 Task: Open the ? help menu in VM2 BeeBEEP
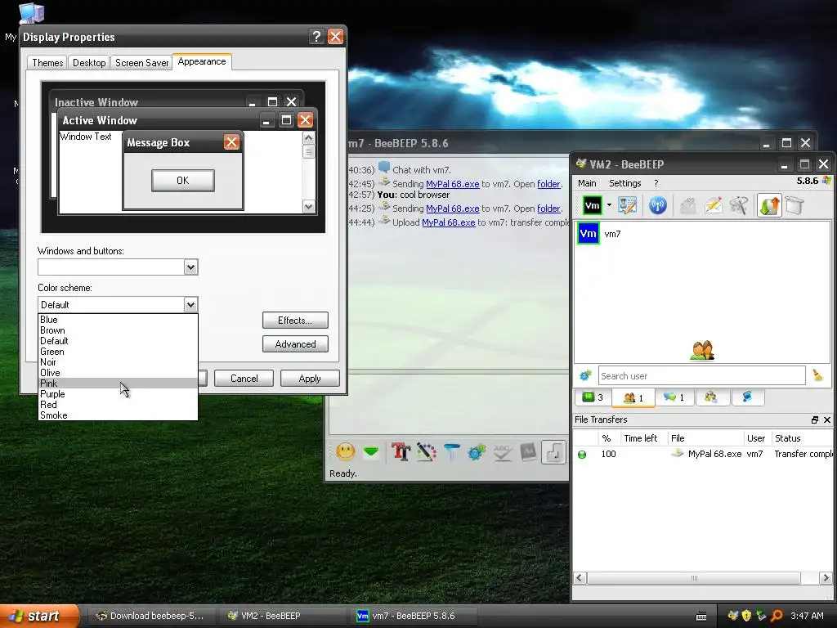tap(656, 183)
